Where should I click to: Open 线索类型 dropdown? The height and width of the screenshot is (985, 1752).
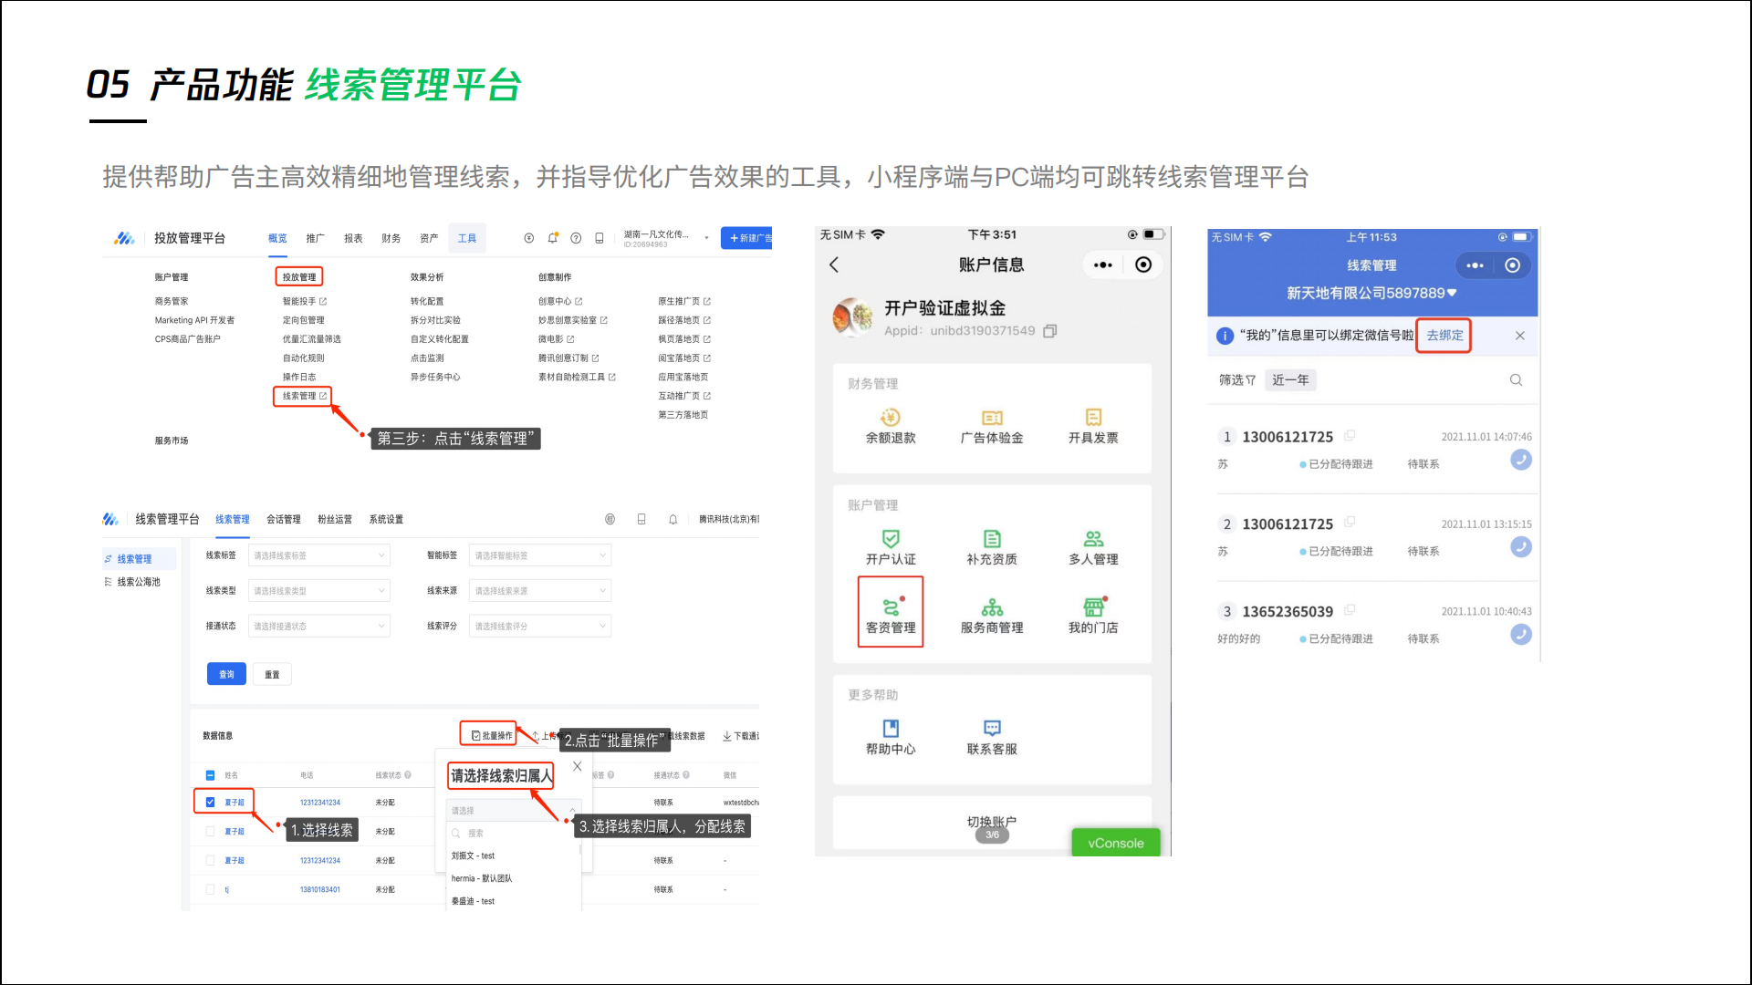(x=319, y=591)
